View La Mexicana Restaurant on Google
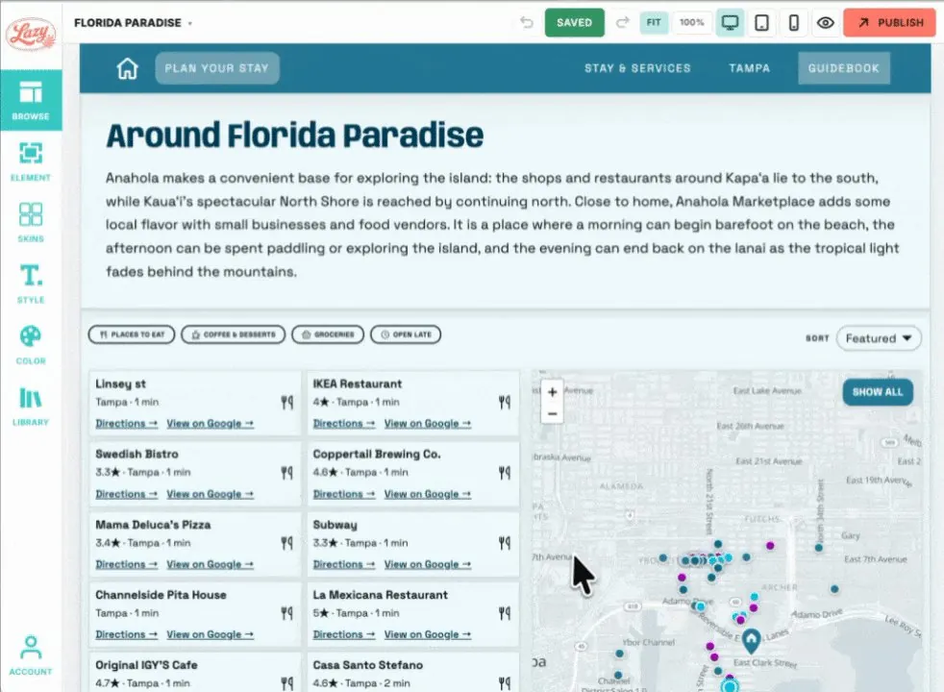The image size is (944, 692). coord(428,635)
